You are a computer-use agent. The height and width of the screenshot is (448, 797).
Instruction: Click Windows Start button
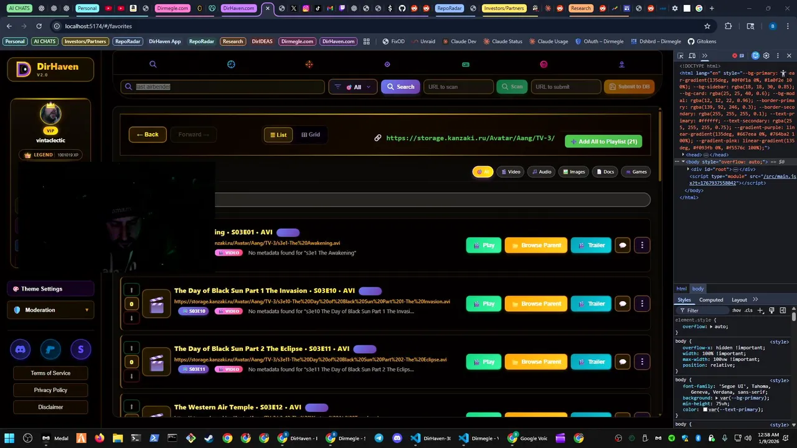[9, 438]
